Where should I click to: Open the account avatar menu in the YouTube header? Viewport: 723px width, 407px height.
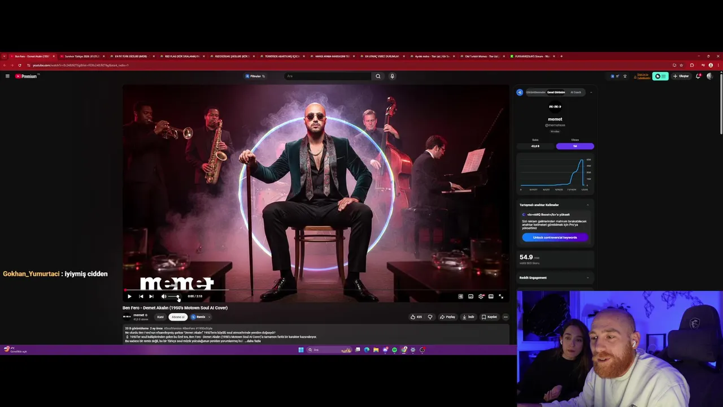(709, 76)
